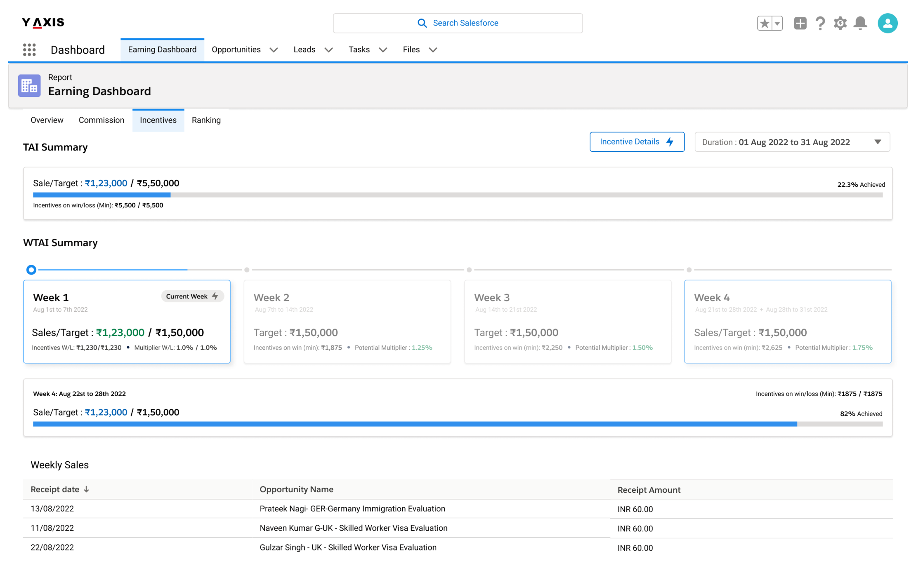Viewport: 916px width, 562px height.
Task: Click the TAI Summary progress bar
Action: tap(458, 195)
